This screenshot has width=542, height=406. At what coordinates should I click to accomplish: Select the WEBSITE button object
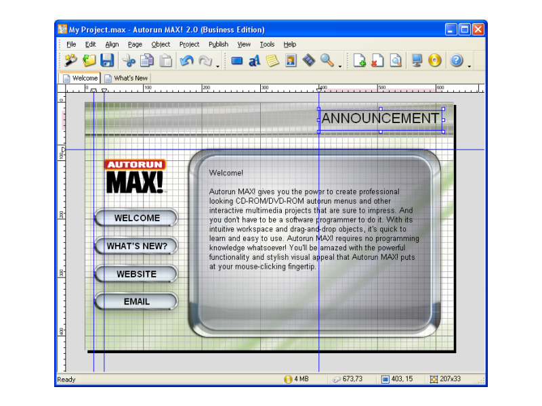click(x=137, y=274)
